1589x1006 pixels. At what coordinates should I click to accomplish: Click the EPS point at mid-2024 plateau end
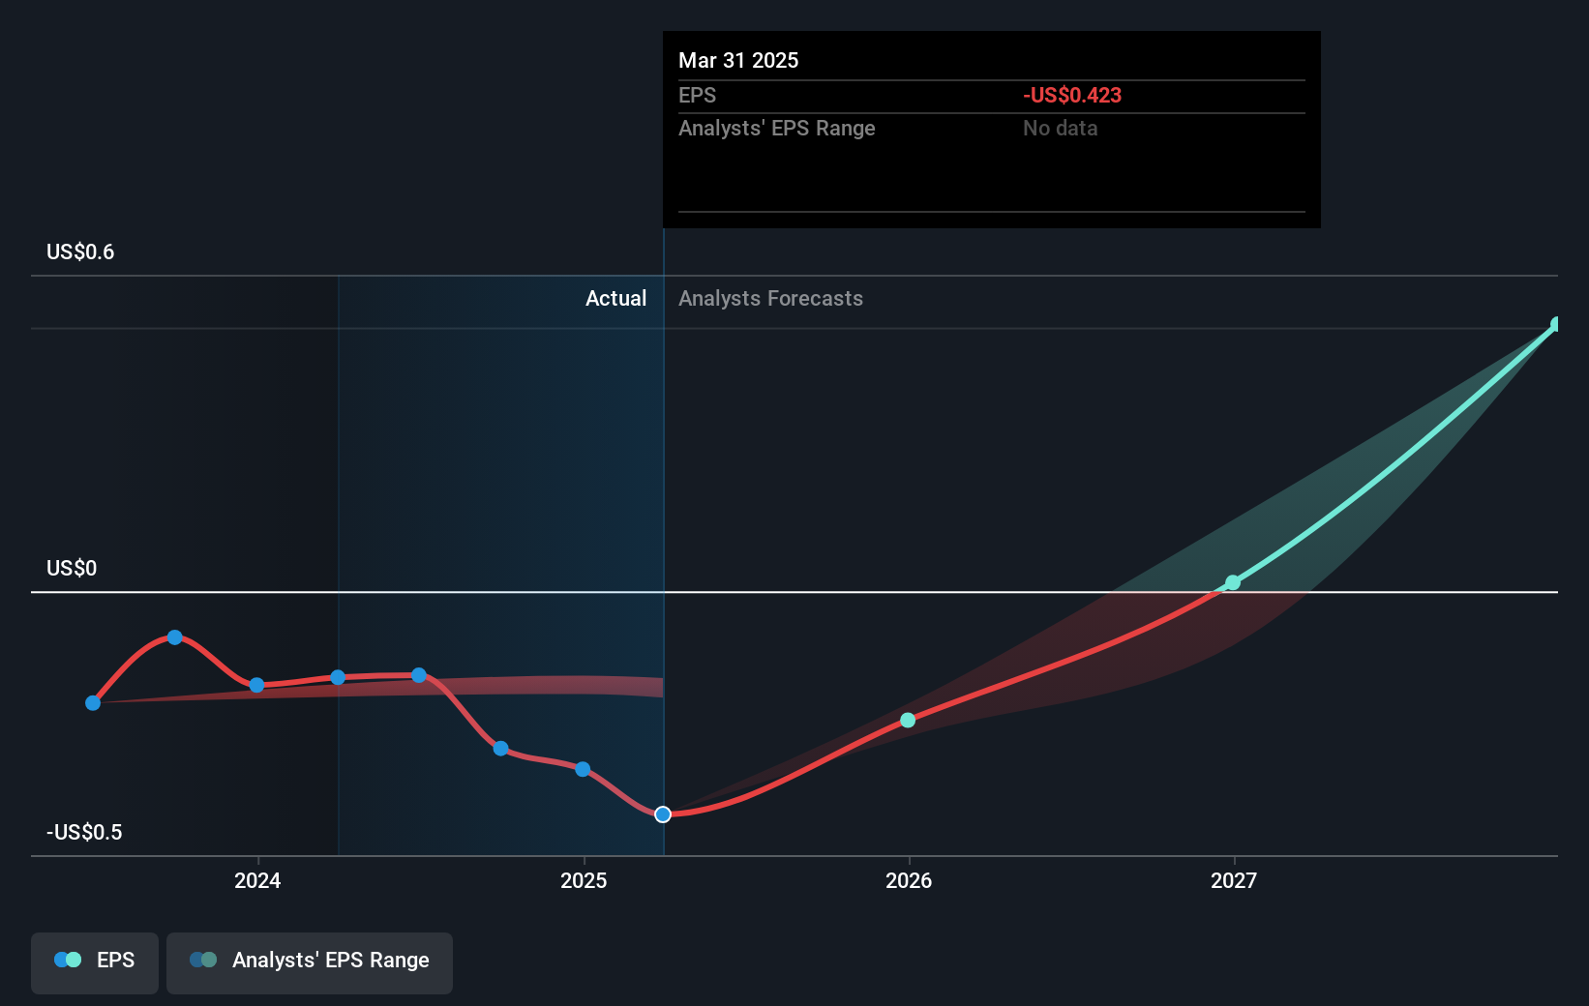point(419,675)
